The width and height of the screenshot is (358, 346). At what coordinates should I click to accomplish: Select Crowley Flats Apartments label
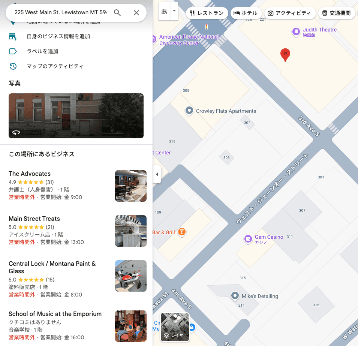[x=226, y=111]
